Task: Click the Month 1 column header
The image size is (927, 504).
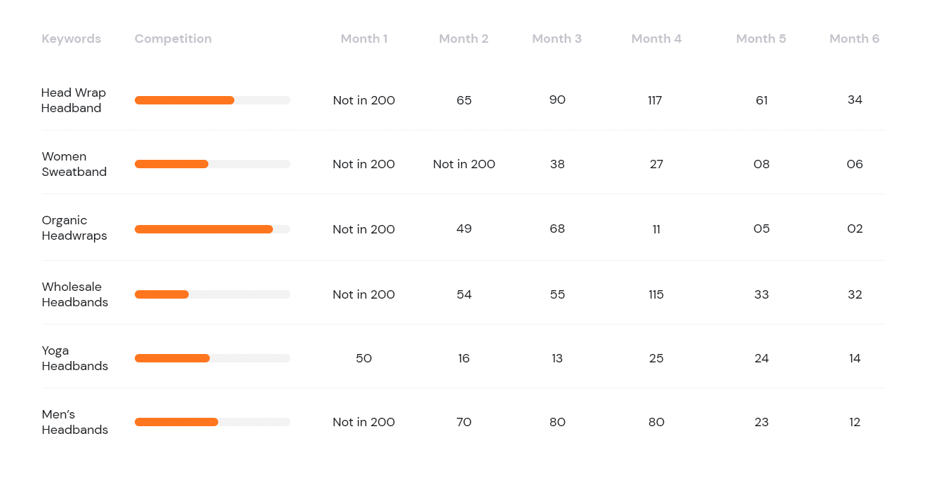Action: tap(364, 39)
